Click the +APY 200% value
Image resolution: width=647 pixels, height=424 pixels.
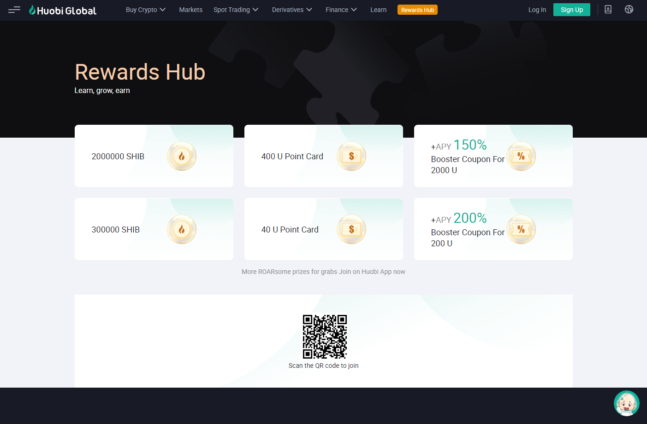tap(459, 218)
